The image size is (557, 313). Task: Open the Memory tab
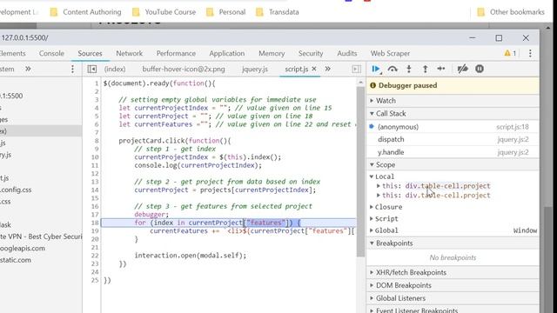click(x=272, y=53)
